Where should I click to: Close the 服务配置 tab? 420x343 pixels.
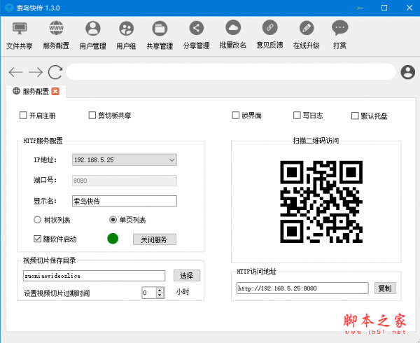(x=55, y=91)
